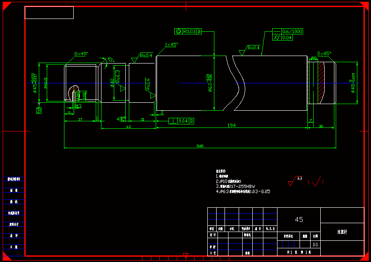
Task: Pick the Ra1.6 surface roughness symbol
Action: [150, 88]
